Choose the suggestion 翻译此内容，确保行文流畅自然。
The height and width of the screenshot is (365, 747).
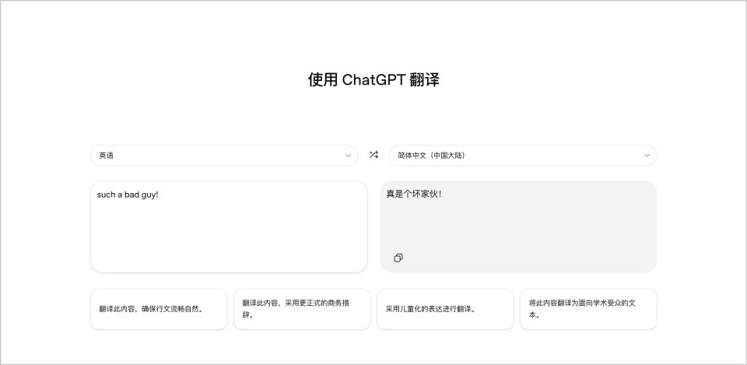click(x=159, y=309)
